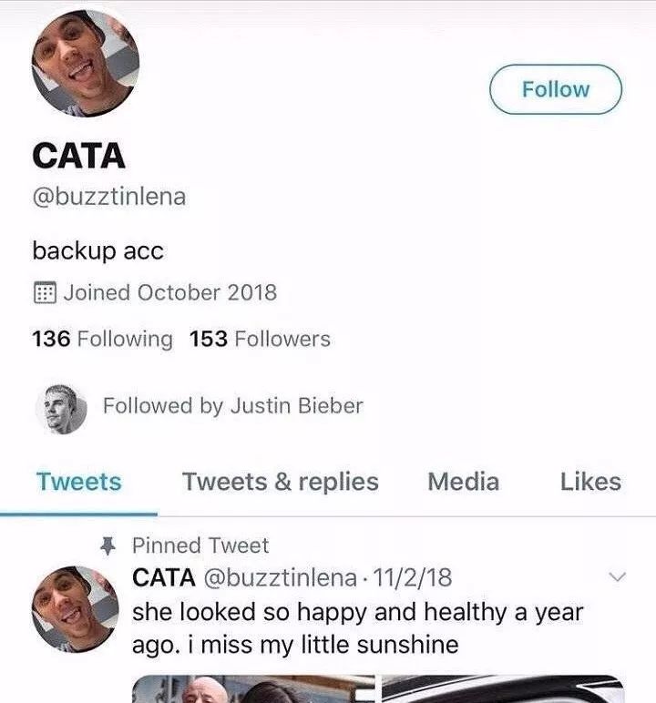Tap the avatar beside the pinned tweet
Image resolution: width=656 pixels, height=703 pixels.
pos(73,608)
